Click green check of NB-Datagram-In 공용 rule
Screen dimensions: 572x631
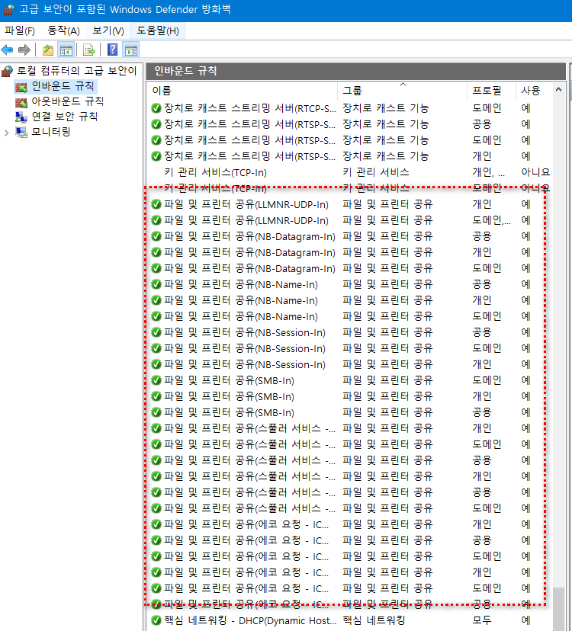156,236
